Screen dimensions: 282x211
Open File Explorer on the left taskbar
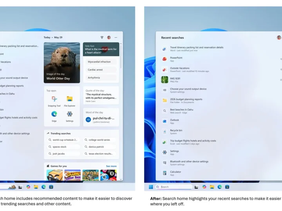pos(36,187)
